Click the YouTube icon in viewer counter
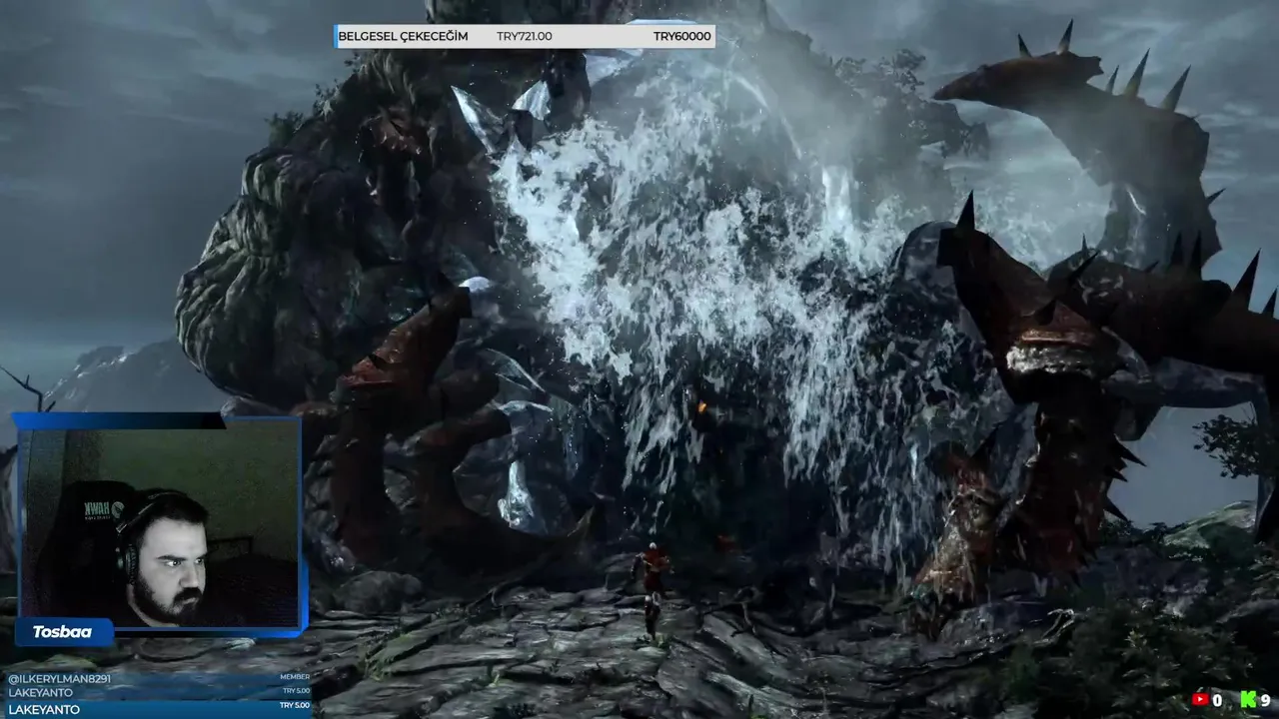Image resolution: width=1279 pixels, height=719 pixels. click(1200, 700)
